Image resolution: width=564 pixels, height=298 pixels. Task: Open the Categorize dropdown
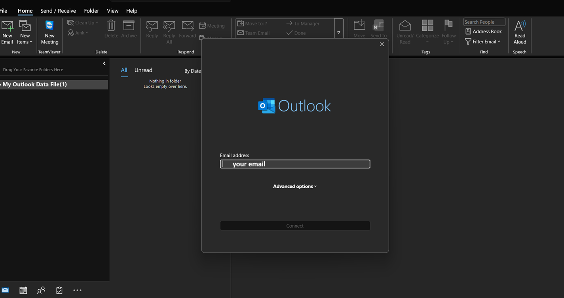point(427,32)
